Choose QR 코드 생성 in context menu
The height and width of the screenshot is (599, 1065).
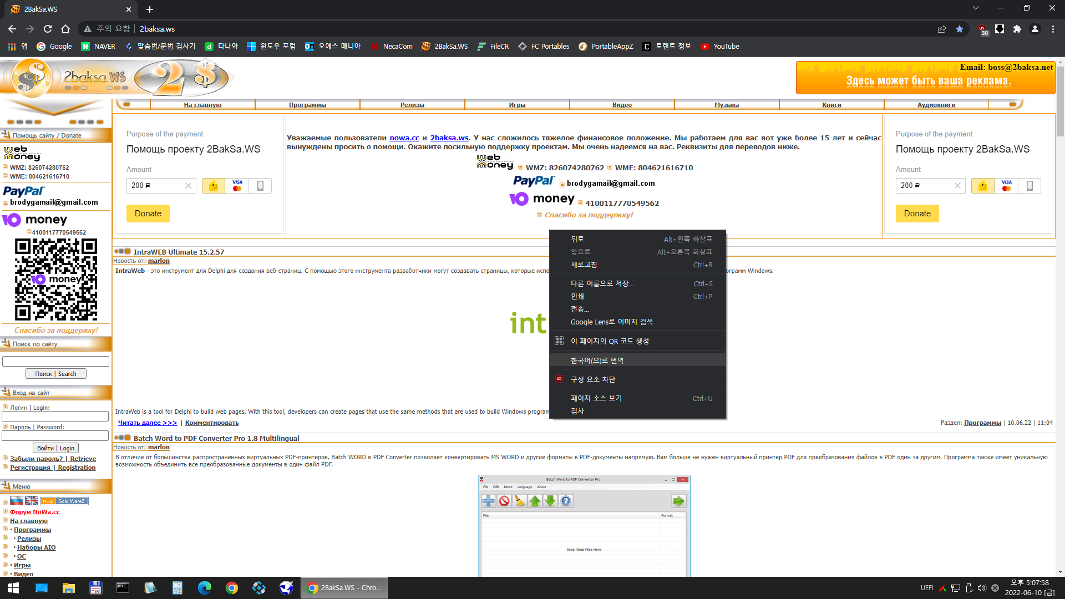(x=637, y=341)
